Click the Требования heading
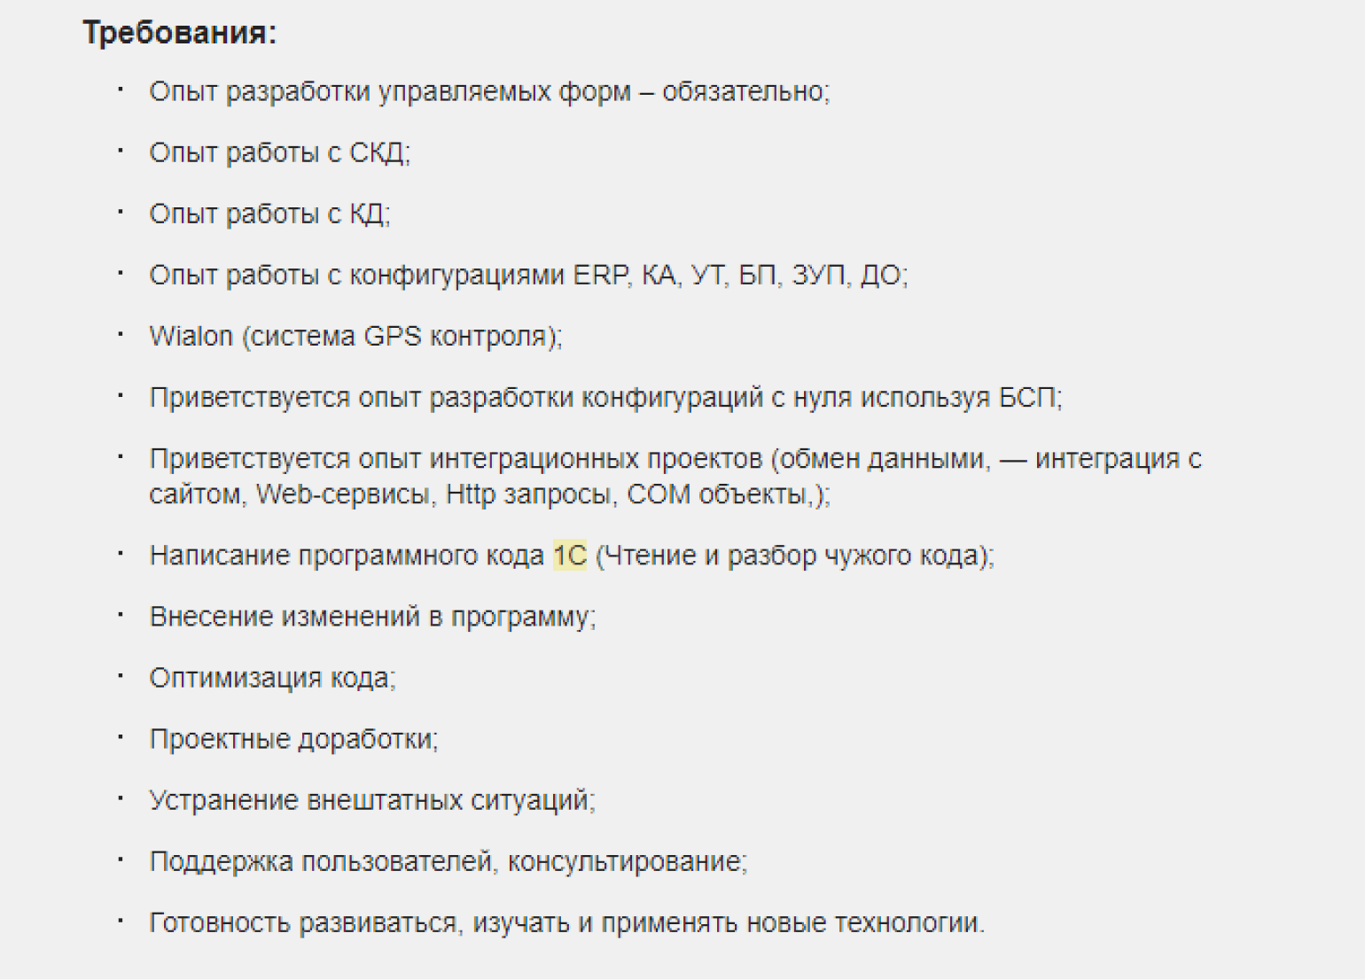This screenshot has height=980, width=1365. (x=180, y=33)
